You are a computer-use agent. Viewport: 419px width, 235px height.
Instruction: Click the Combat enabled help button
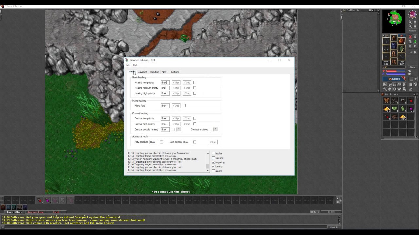(216, 130)
